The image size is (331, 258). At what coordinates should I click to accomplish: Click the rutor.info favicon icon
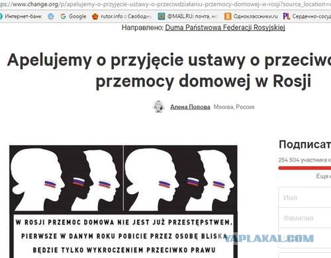pos(95,16)
